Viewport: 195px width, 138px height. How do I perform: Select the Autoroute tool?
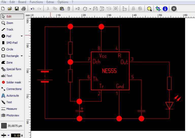12,96
